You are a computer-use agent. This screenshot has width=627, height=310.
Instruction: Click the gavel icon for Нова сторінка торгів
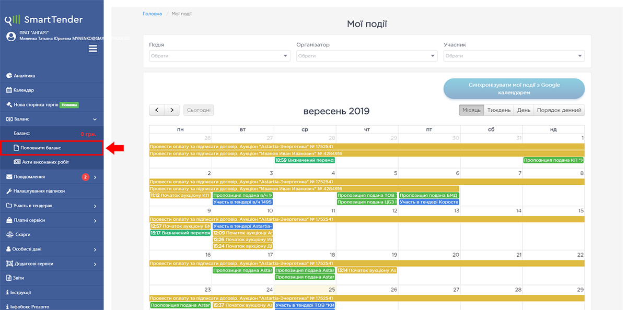[9, 104]
